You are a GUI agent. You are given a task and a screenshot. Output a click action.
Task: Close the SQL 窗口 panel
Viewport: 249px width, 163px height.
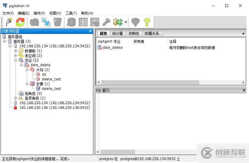tap(244, 90)
